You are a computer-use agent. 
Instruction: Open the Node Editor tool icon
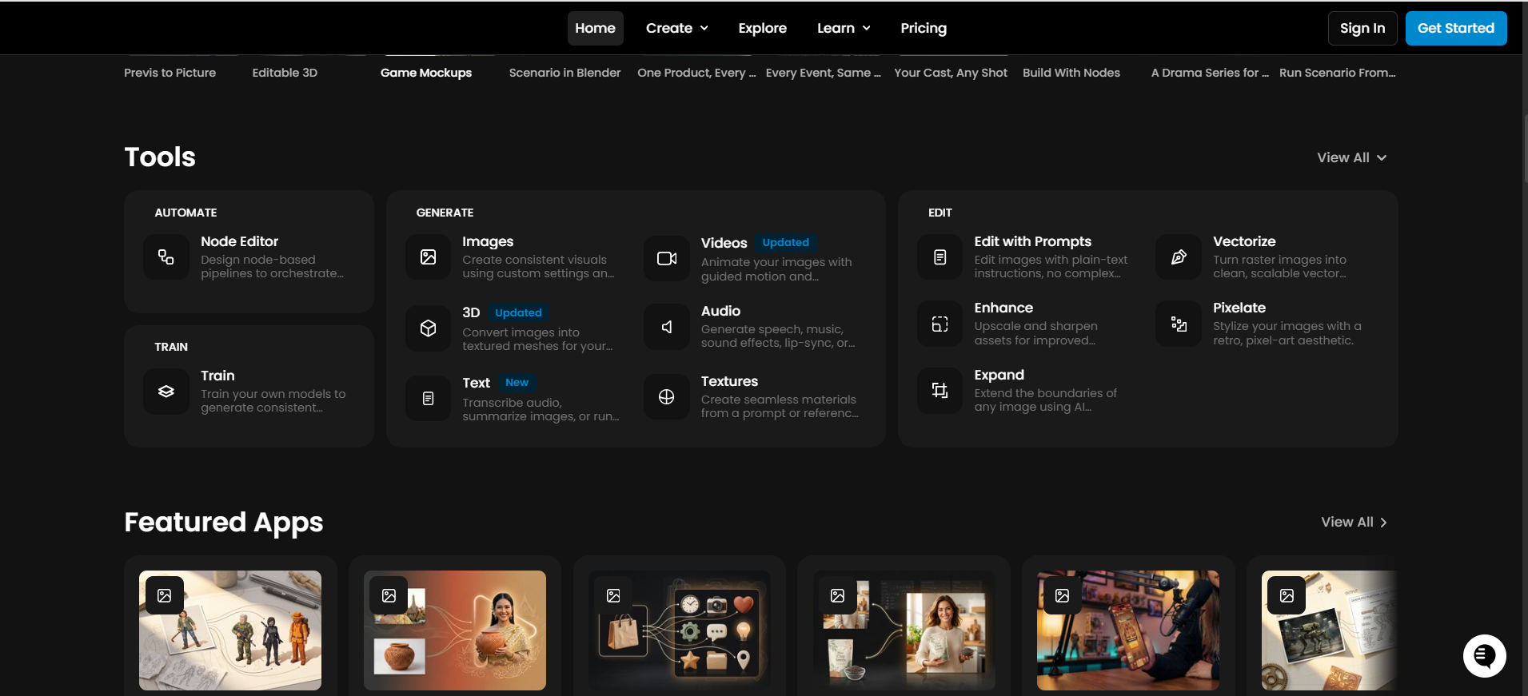coord(166,257)
